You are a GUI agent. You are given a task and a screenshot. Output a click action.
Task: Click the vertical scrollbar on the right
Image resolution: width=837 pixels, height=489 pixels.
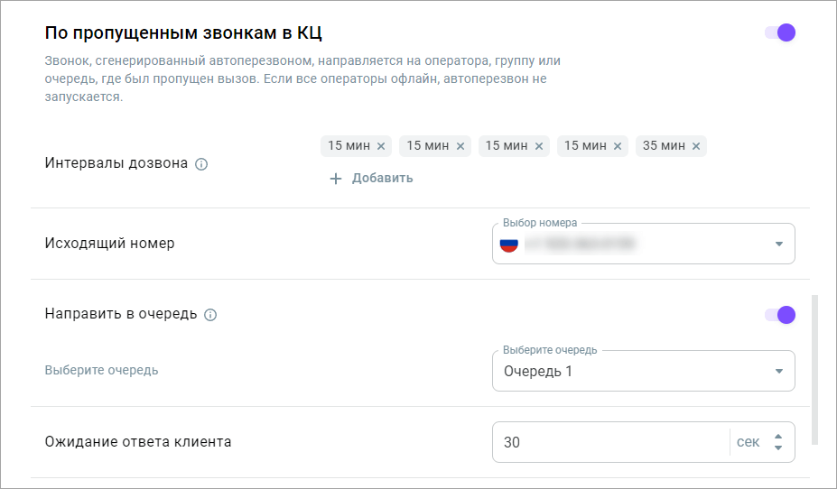point(814,369)
